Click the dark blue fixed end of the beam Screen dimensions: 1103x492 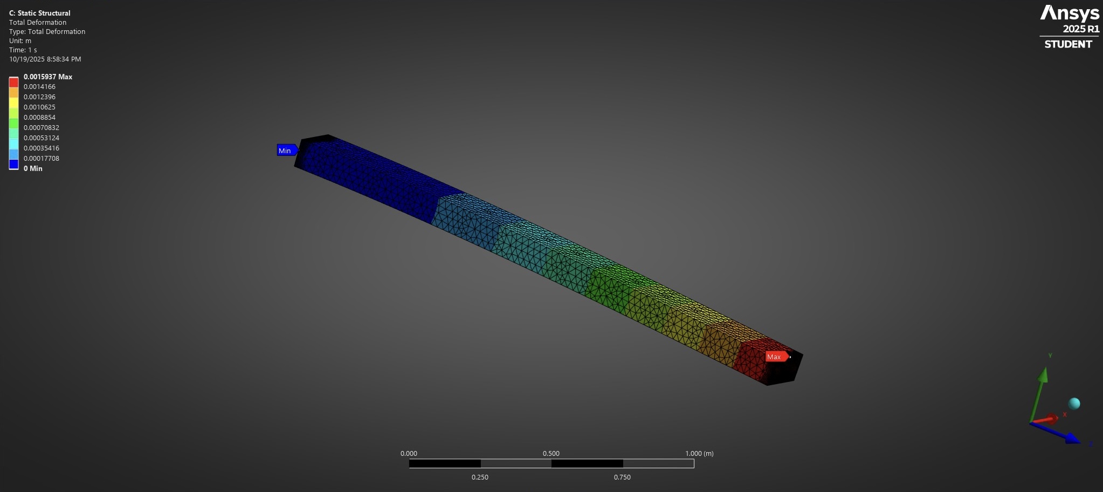click(x=372, y=178)
